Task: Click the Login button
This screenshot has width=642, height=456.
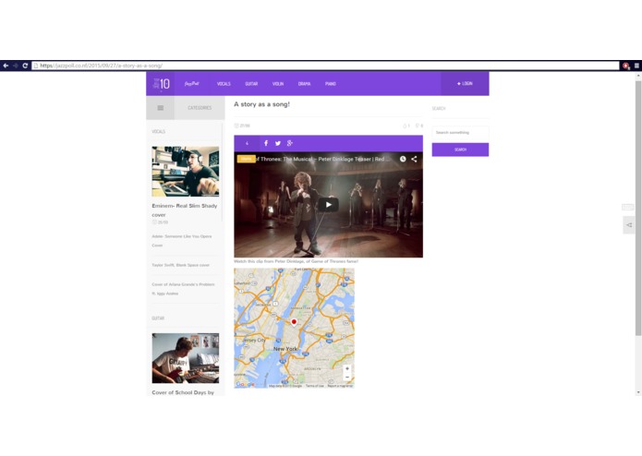Action: tap(465, 83)
